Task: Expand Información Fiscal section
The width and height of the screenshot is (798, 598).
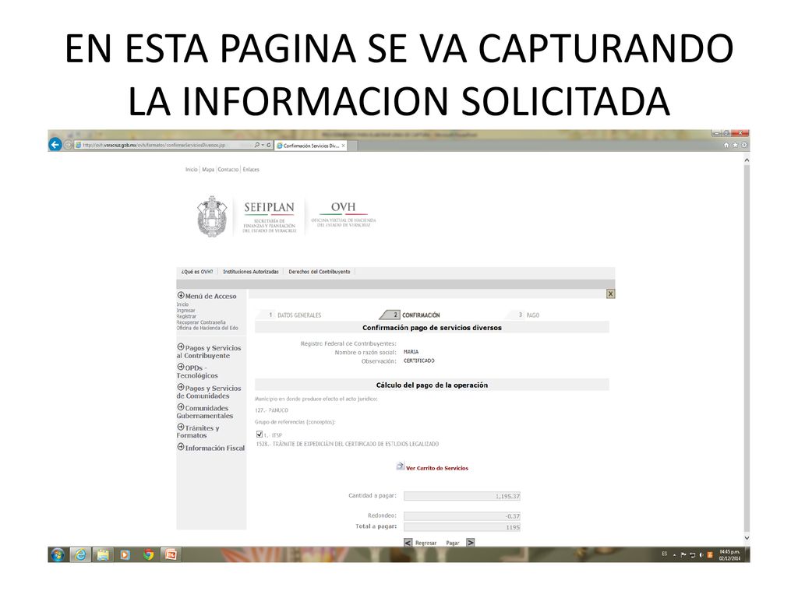Action: (210, 448)
